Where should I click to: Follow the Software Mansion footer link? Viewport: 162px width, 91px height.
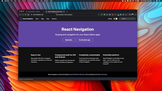click(x=79, y=74)
